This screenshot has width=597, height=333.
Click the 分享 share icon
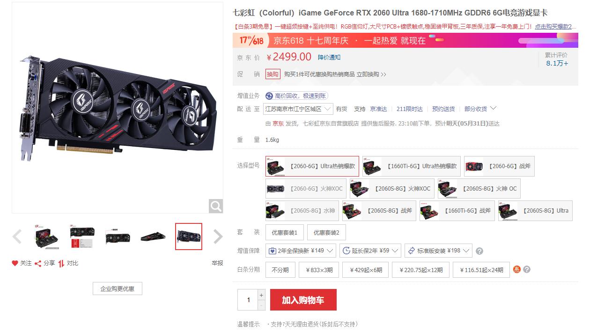[38, 263]
